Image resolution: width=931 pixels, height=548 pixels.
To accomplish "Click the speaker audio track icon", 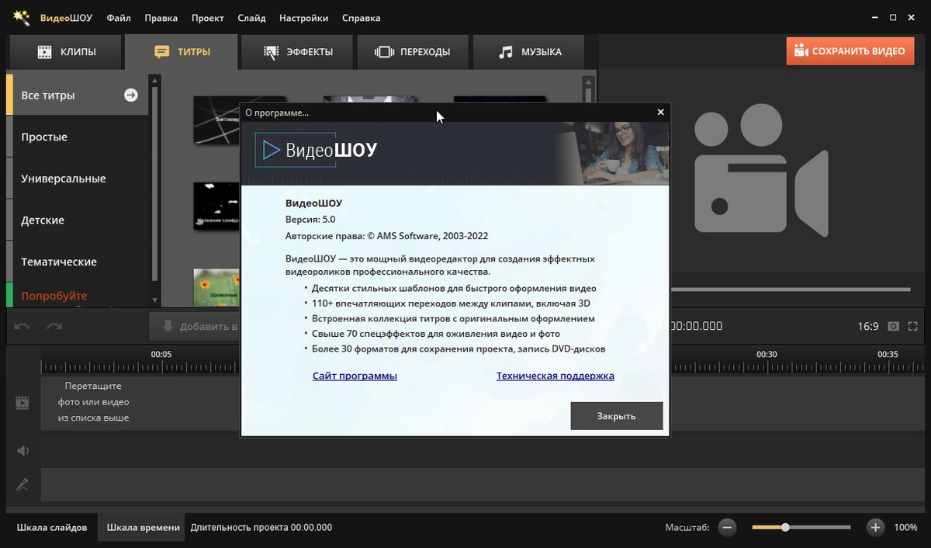I will [x=22, y=451].
